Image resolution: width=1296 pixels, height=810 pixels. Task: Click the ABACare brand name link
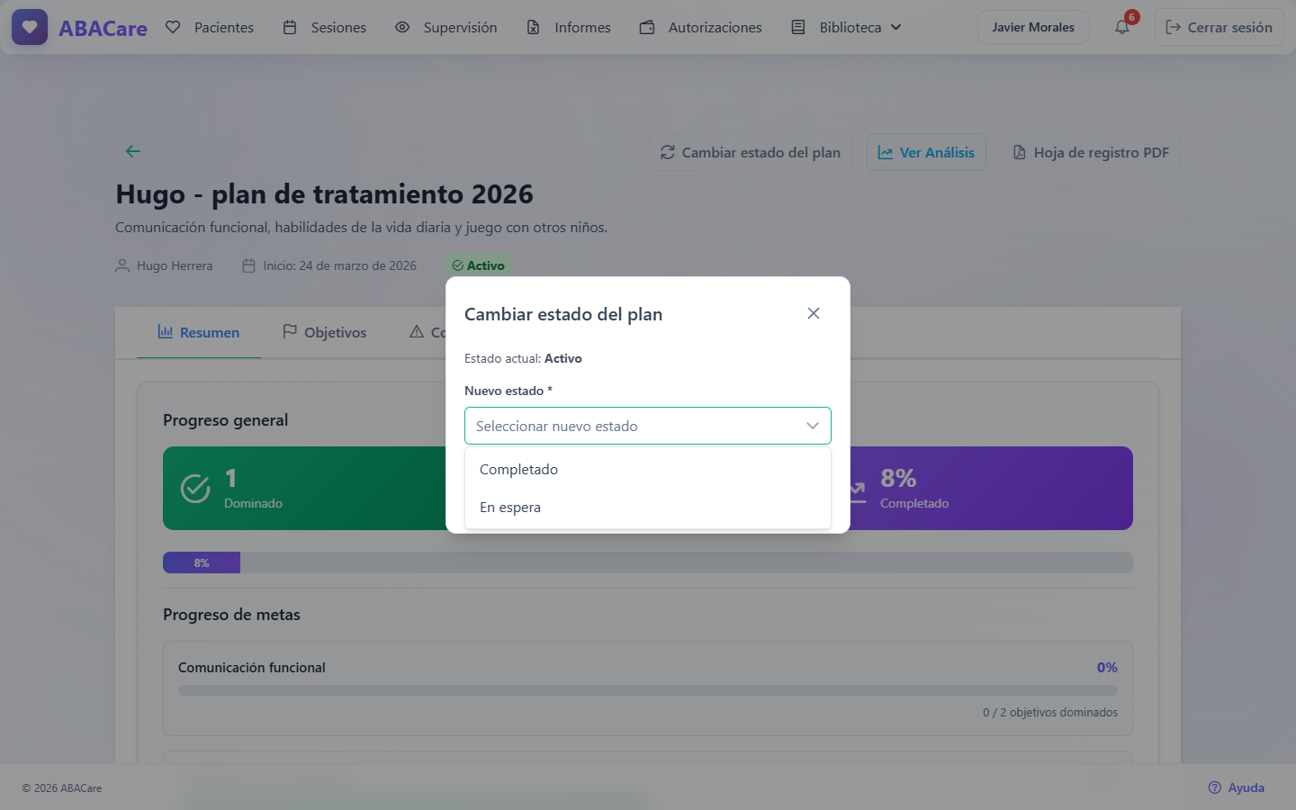103,28
